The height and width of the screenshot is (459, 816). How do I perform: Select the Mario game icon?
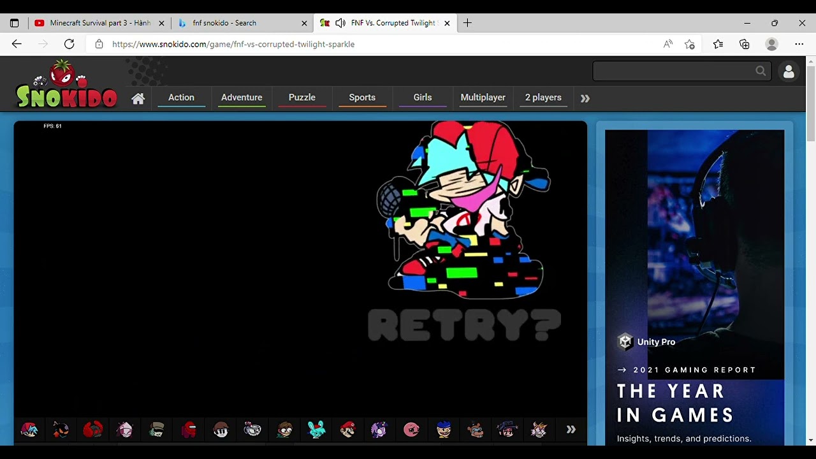[x=348, y=430]
